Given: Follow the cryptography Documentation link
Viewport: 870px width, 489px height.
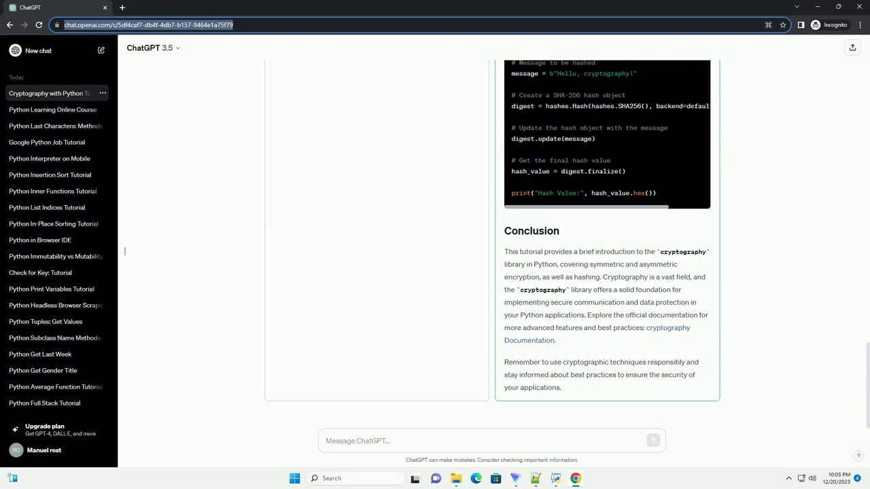Looking at the screenshot, I should 597,334.
